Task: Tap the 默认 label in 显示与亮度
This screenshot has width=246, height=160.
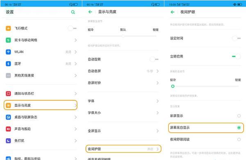Action: point(123,30)
